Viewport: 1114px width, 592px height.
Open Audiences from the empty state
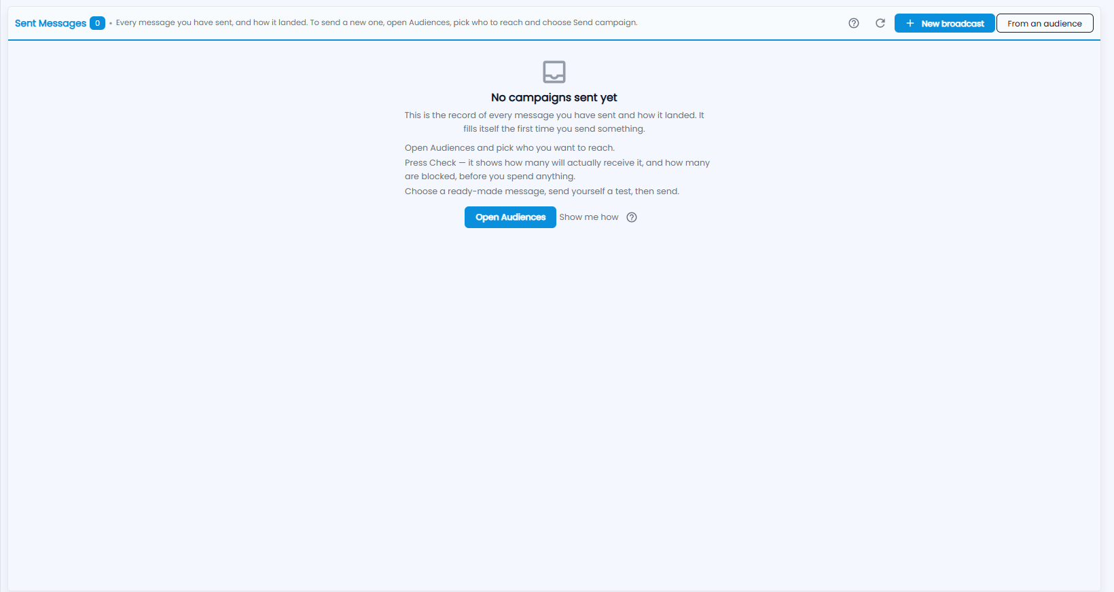510,217
